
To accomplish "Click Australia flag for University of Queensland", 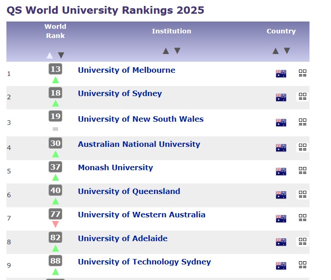I will pyautogui.click(x=281, y=195).
